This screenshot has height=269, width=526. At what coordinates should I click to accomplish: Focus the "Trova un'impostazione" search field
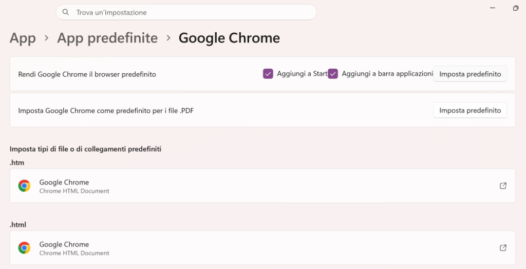coord(186,12)
